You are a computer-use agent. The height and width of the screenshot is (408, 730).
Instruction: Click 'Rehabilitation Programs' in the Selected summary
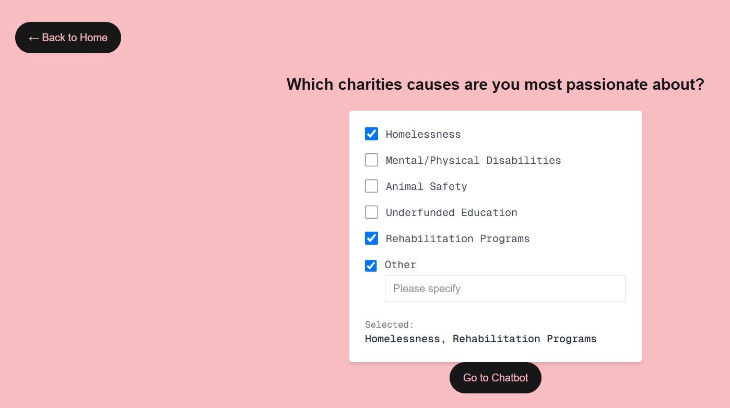pos(524,339)
